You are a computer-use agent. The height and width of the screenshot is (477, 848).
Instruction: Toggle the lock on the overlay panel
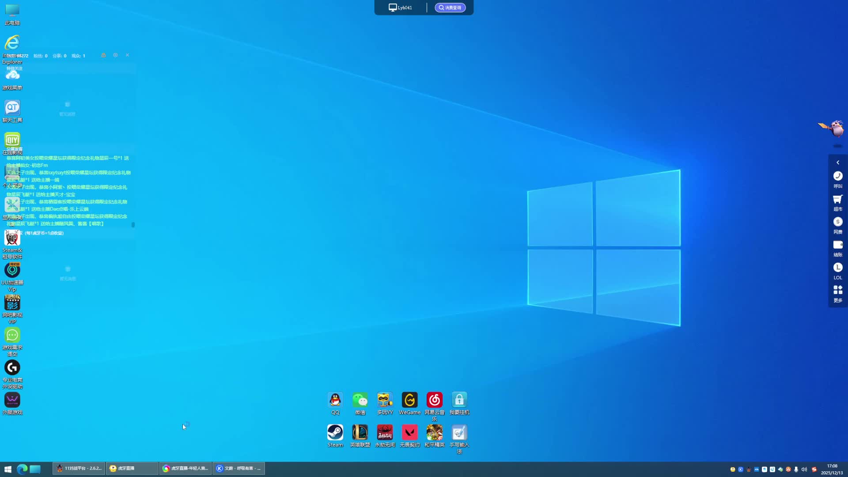pos(103,55)
